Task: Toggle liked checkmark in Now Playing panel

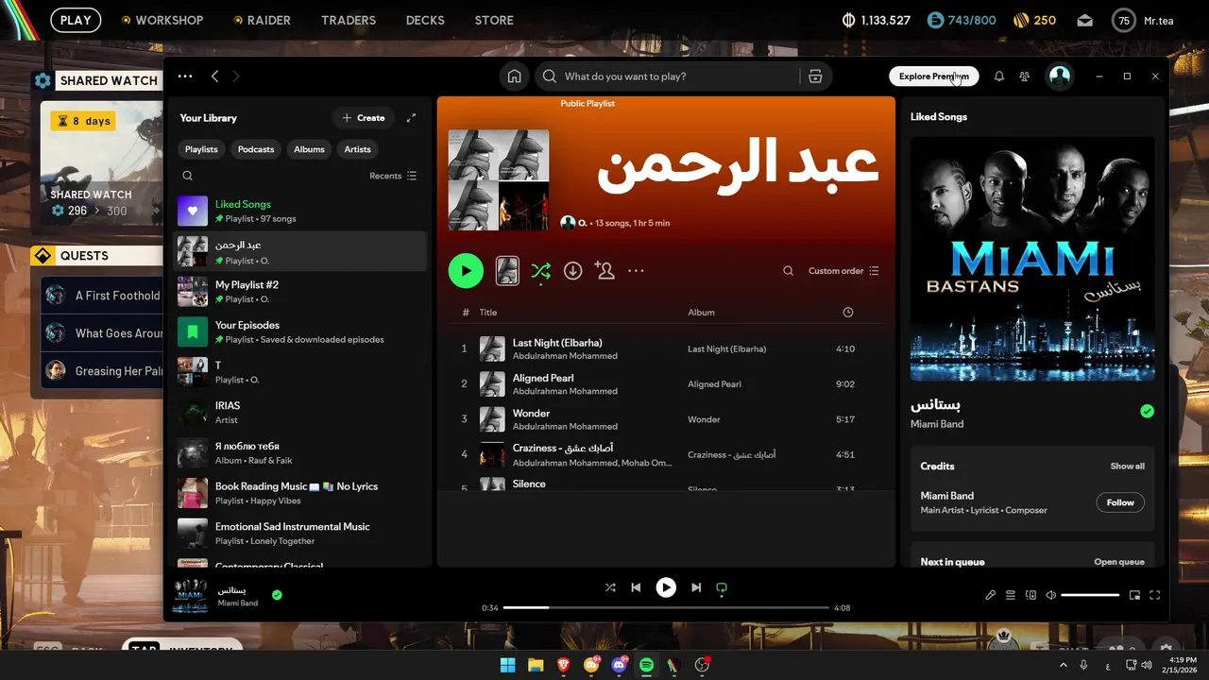Action: 1147,411
